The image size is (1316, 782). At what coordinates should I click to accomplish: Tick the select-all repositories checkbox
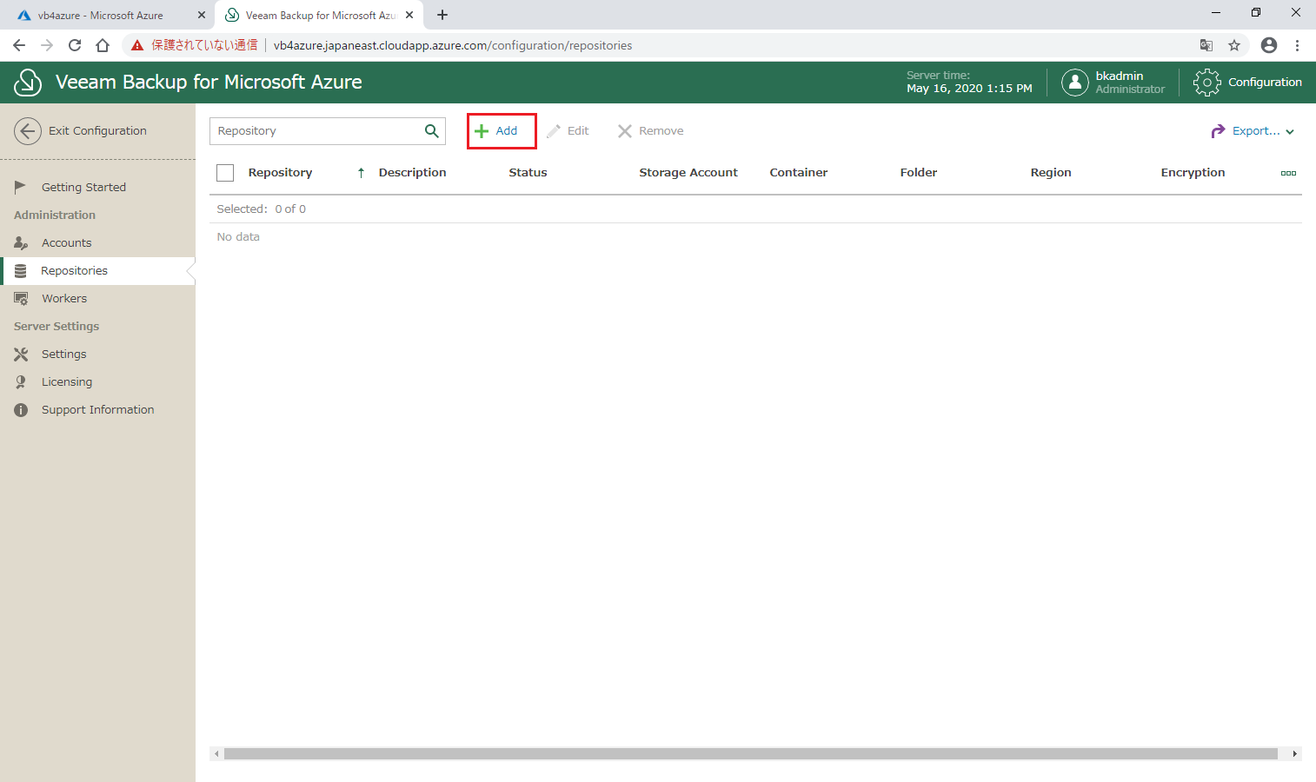225,173
